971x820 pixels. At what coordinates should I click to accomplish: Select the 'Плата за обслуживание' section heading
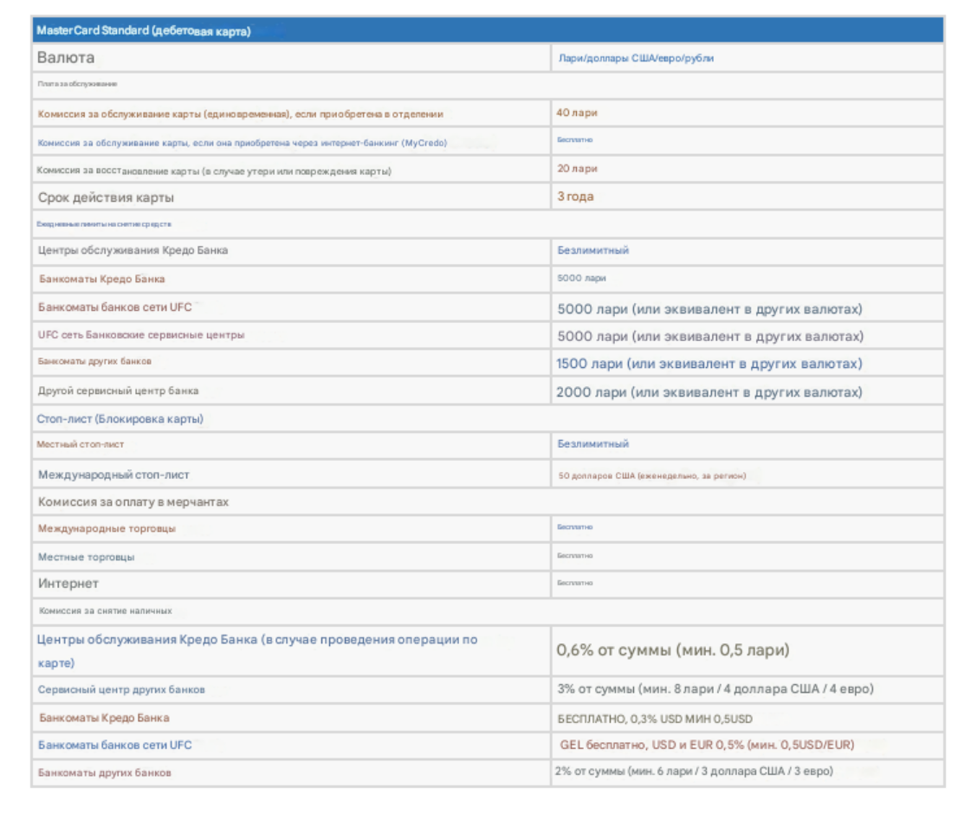(x=77, y=84)
